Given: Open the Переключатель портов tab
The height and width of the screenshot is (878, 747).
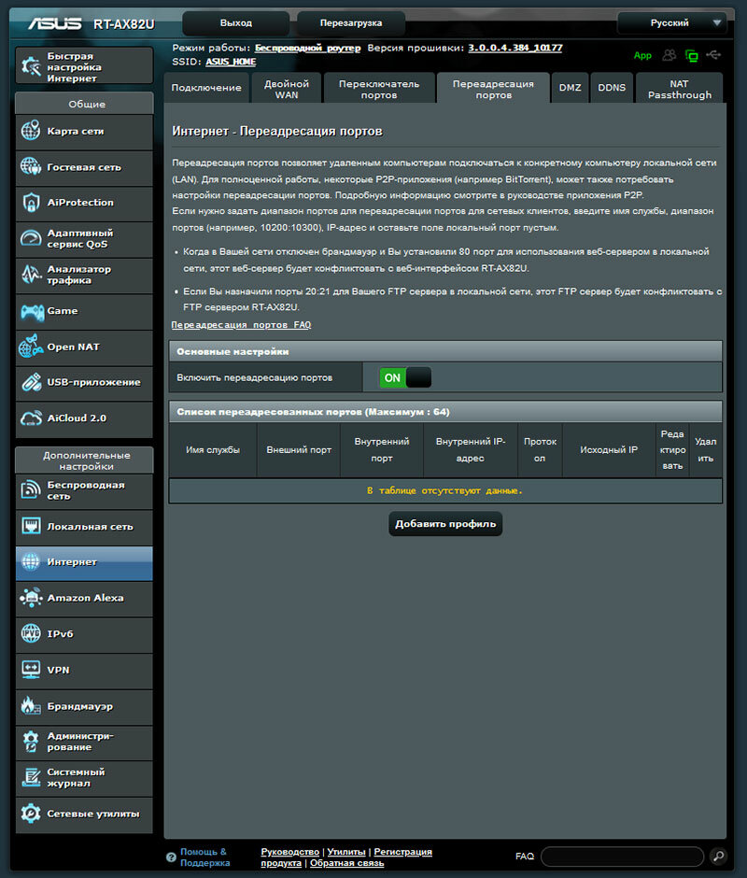Looking at the screenshot, I should pos(379,88).
